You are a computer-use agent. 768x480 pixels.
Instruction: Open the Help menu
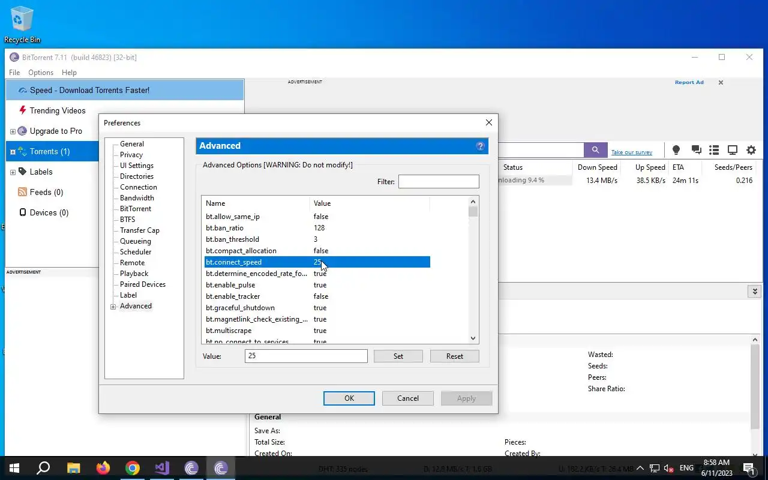click(x=69, y=73)
